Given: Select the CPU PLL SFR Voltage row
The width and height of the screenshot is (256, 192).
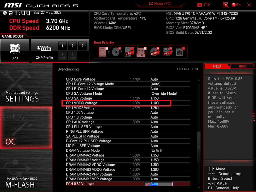Looking at the screenshot, I should [x=128, y=127].
